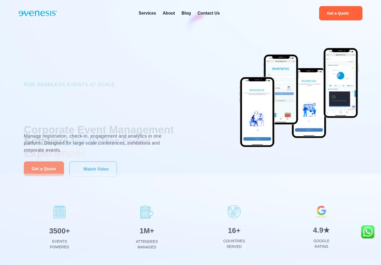
Task: Click the "COUNTRIES SERVED" label
Action: click(234, 244)
